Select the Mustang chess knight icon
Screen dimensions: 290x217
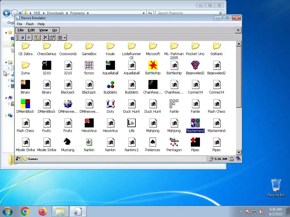pos(67,142)
